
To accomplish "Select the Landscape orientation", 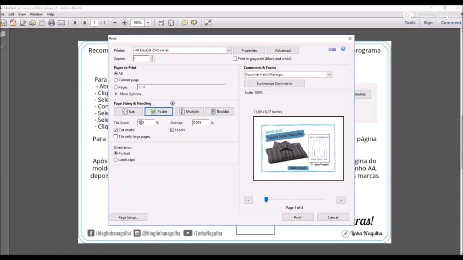I will point(116,160).
